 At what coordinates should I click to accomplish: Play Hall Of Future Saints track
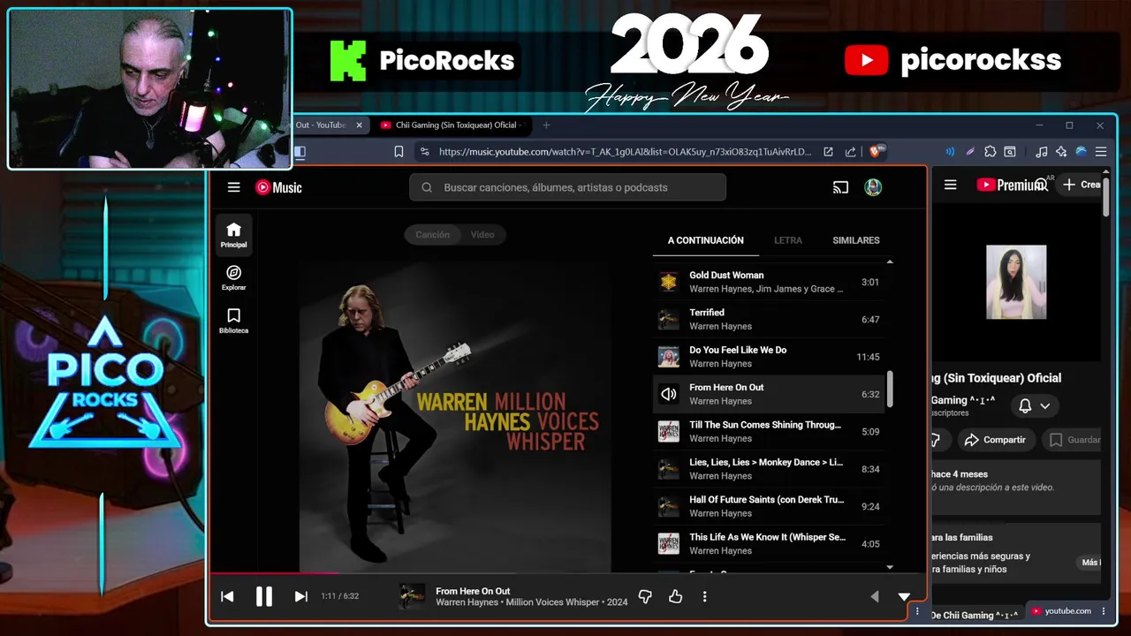click(x=770, y=506)
